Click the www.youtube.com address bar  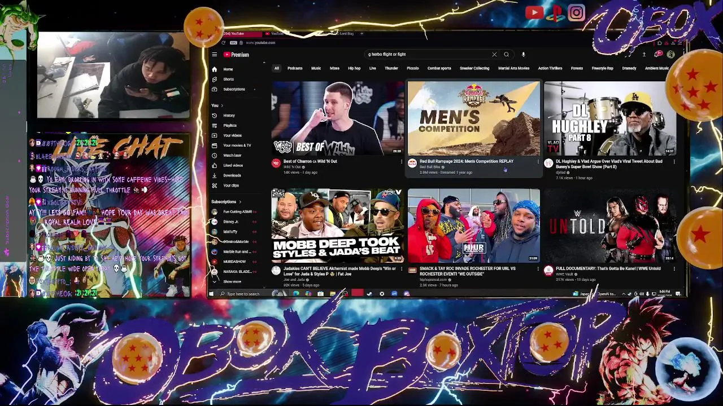(x=260, y=43)
